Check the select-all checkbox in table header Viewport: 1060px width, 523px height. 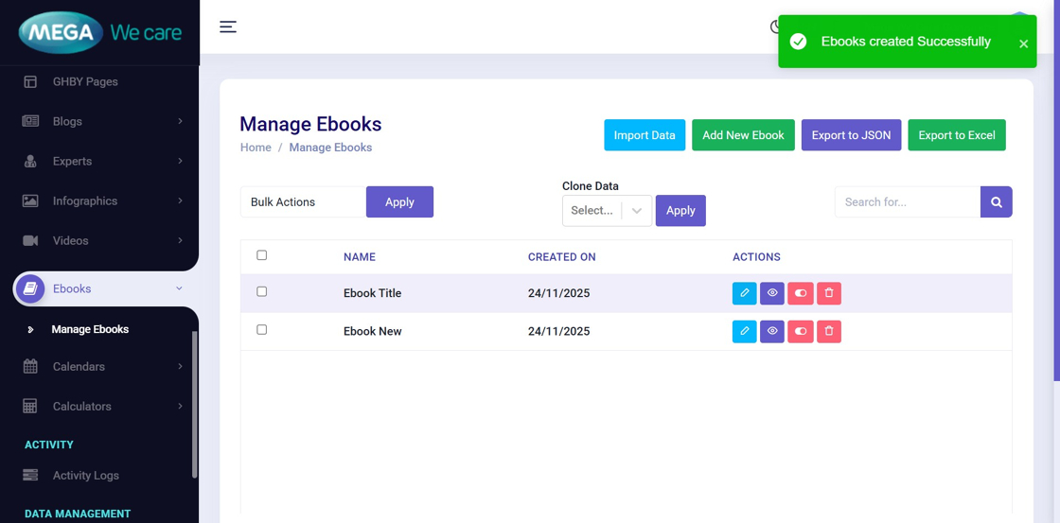pyautogui.click(x=262, y=255)
